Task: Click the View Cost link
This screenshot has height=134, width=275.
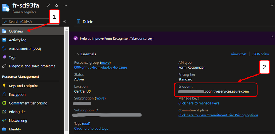Action: pos(239,54)
